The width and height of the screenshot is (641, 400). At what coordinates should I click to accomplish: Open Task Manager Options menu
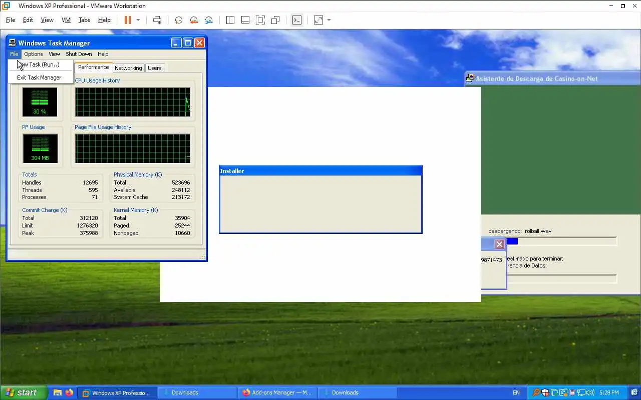[x=34, y=54]
